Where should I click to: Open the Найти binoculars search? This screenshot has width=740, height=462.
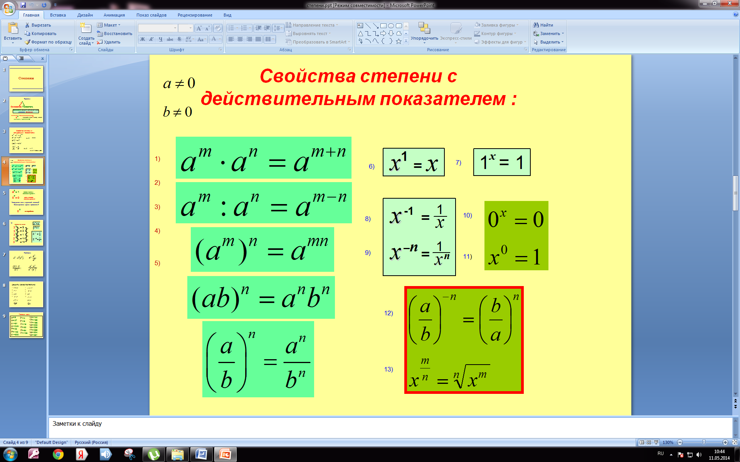point(543,25)
